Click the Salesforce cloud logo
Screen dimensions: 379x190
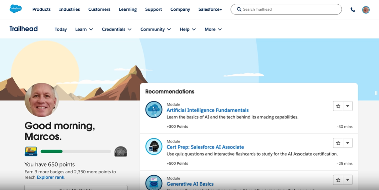pos(16,9)
